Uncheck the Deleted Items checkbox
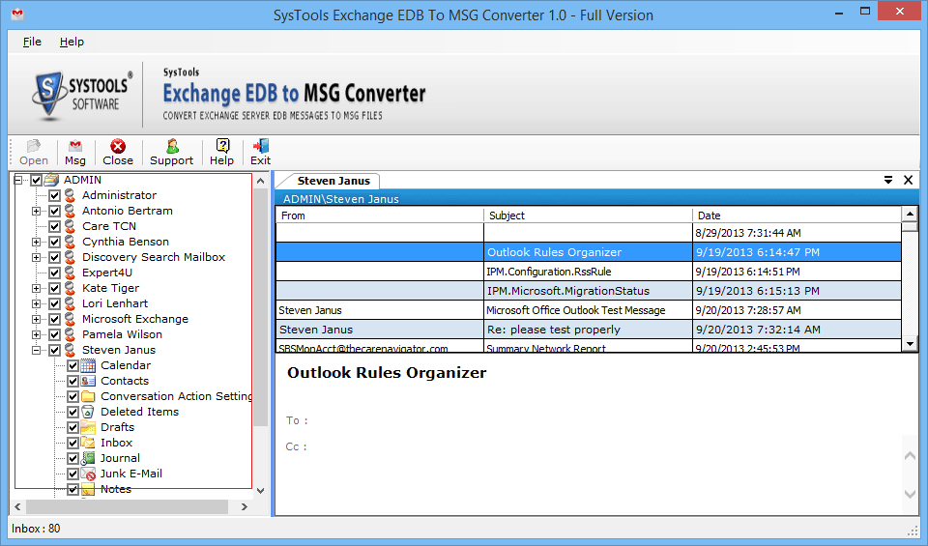 pos(72,411)
